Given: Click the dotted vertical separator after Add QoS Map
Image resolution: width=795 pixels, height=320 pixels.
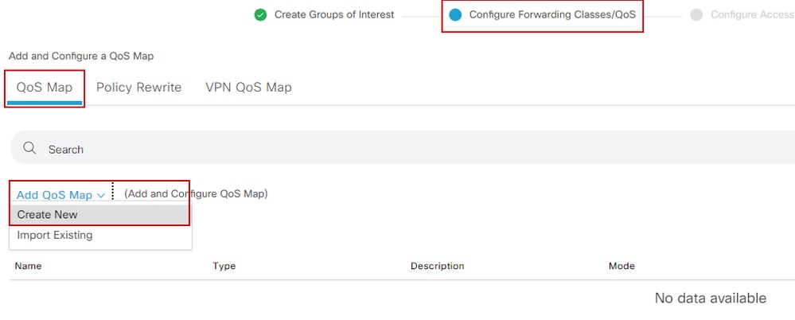Looking at the screenshot, I should tap(112, 192).
